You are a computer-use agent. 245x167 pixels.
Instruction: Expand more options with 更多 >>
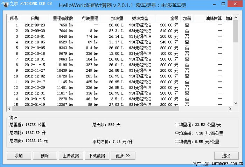[x=123, y=156]
